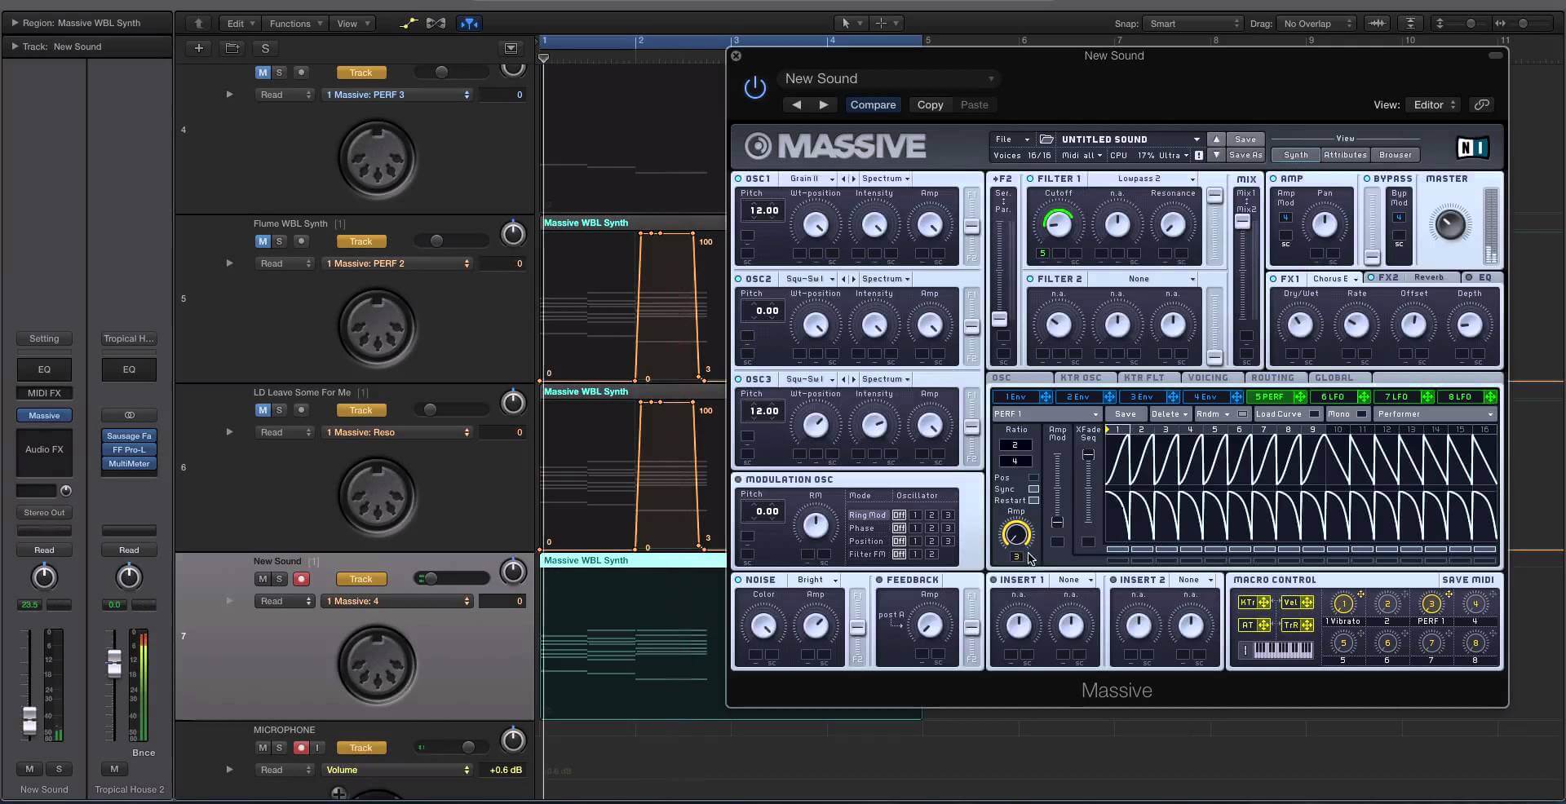Click the Save As button in Massive

pos(1245,155)
